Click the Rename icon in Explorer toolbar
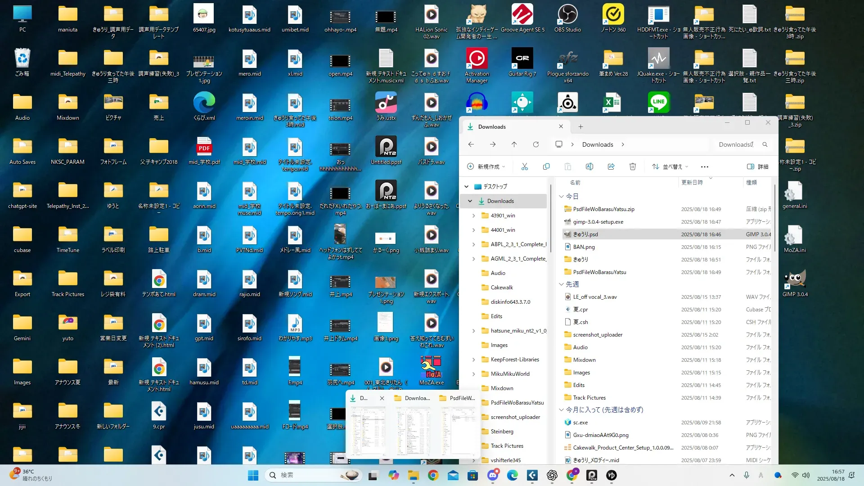Viewport: 864px width, 486px height. click(x=589, y=166)
